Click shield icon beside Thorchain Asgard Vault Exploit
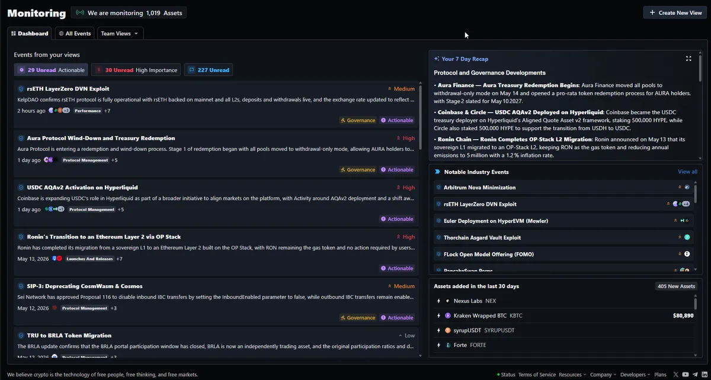Image resolution: width=711 pixels, height=380 pixels. click(438, 237)
